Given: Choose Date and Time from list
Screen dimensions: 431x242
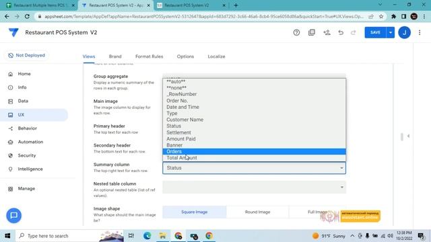Looking at the screenshot, I should [x=255, y=107].
